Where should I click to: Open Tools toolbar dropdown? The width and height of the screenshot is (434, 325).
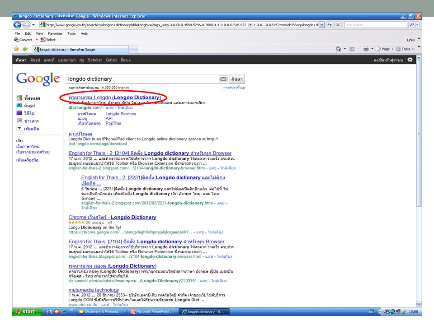point(405,49)
